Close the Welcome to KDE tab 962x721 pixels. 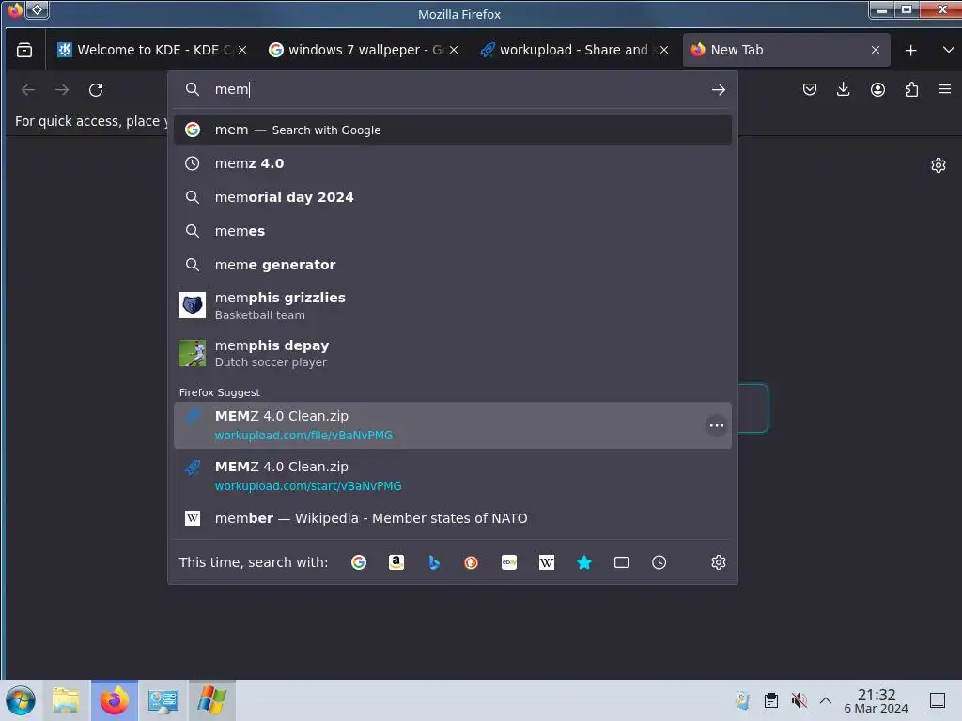pos(242,51)
